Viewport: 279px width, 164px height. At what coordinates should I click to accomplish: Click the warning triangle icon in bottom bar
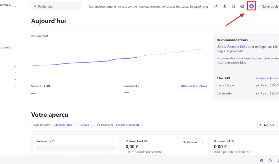click(270, 160)
